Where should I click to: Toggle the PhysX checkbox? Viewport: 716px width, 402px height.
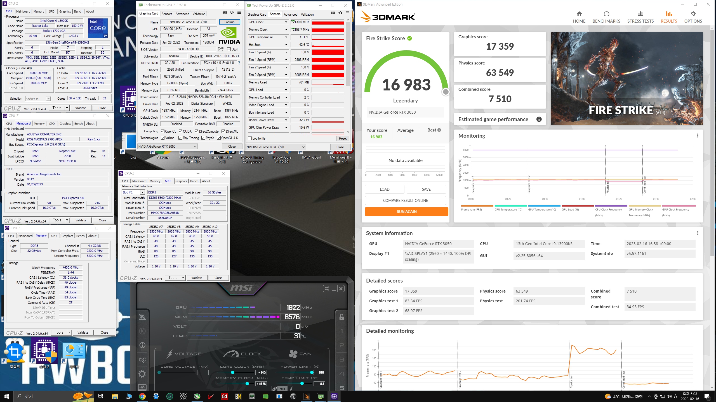(203, 138)
